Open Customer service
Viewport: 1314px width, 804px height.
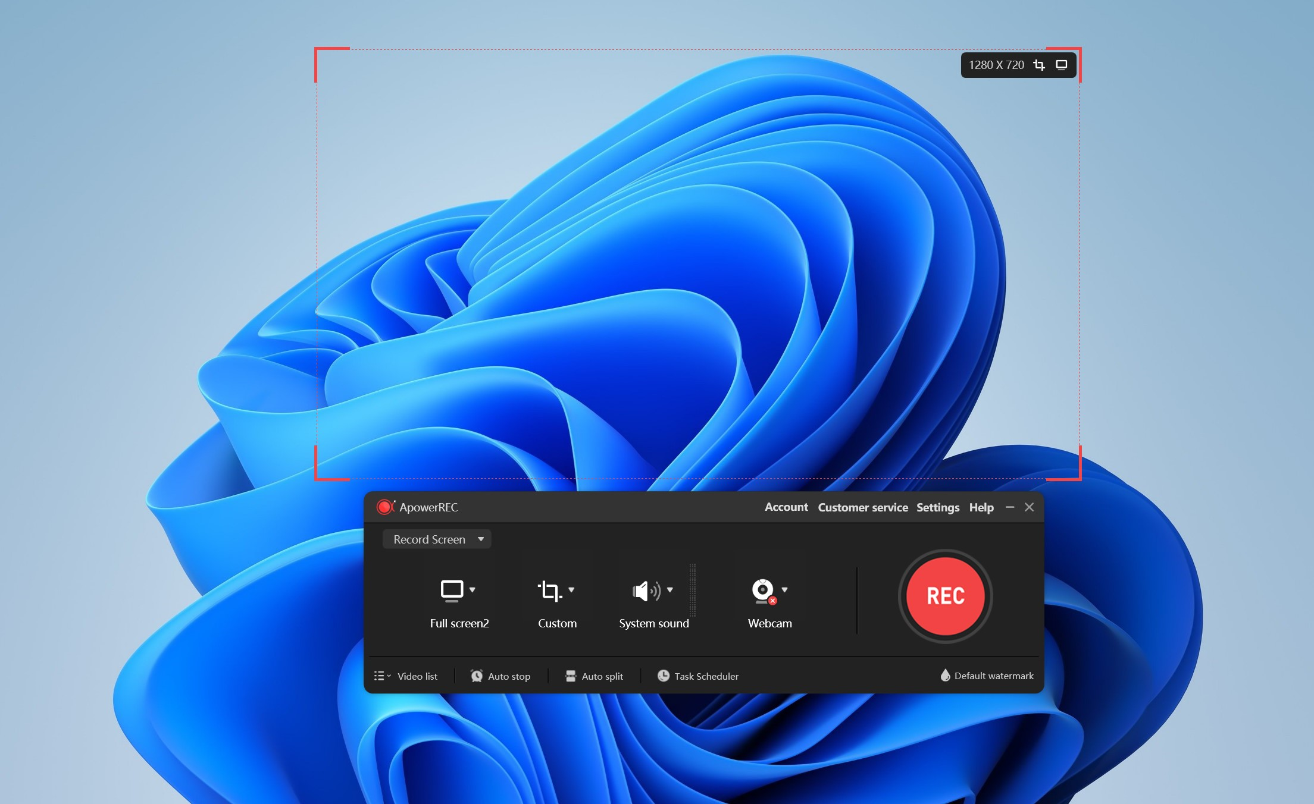click(x=862, y=507)
